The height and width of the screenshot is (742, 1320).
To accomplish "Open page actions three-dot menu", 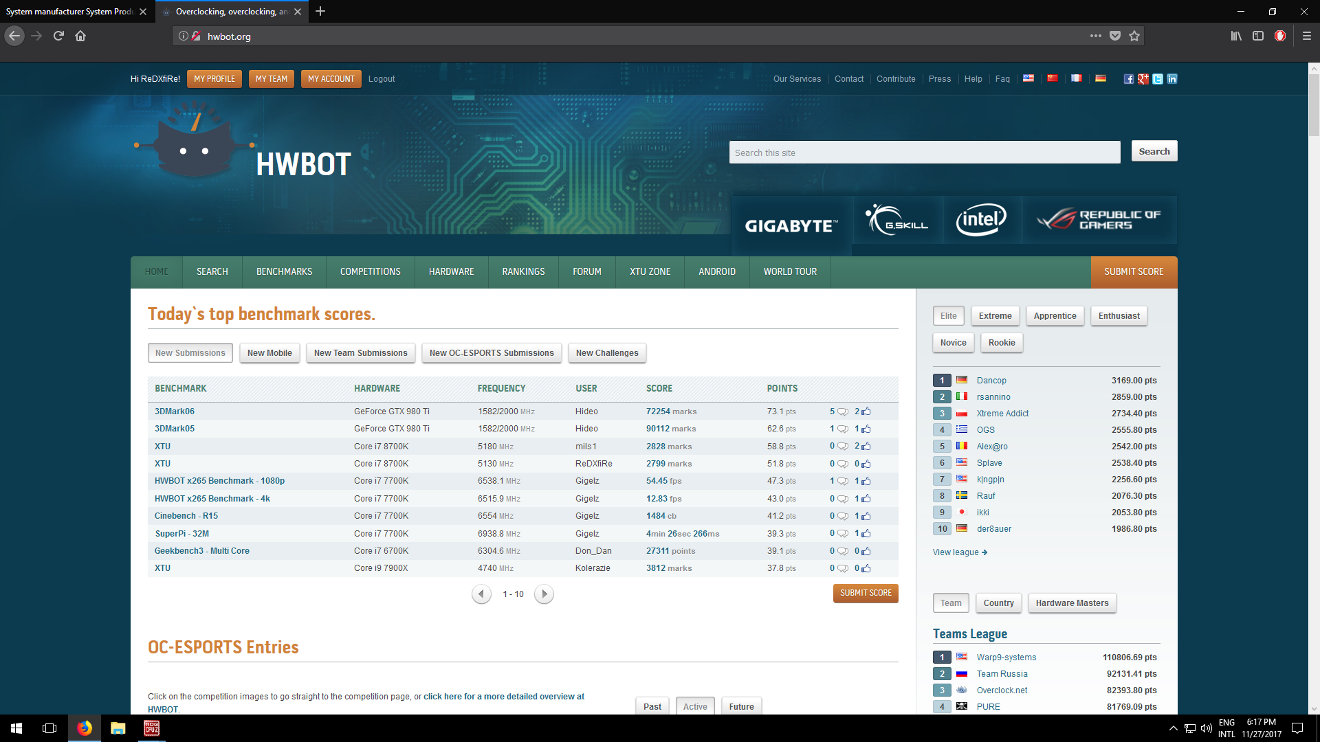I will coord(1095,36).
